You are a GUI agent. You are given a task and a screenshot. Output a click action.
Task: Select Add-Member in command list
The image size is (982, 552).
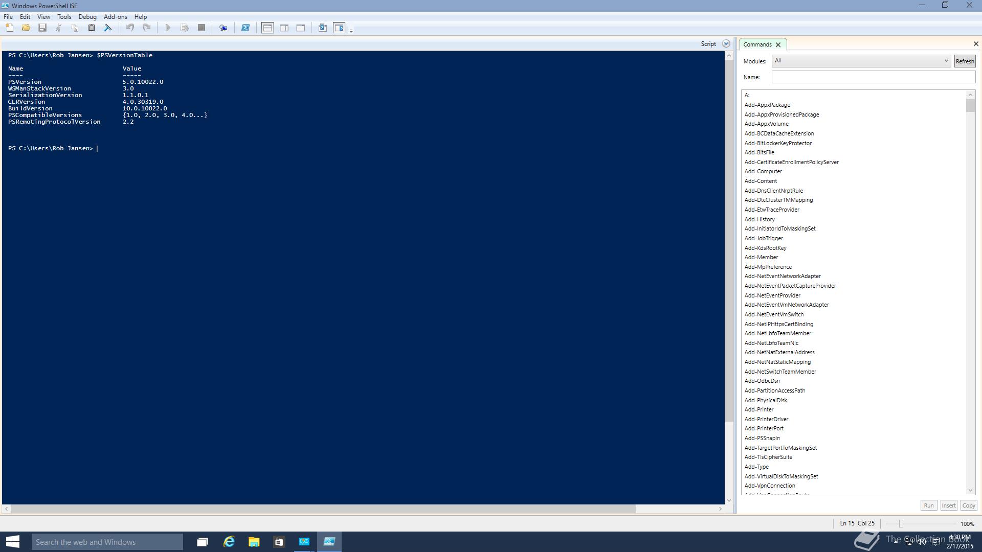pyautogui.click(x=761, y=257)
